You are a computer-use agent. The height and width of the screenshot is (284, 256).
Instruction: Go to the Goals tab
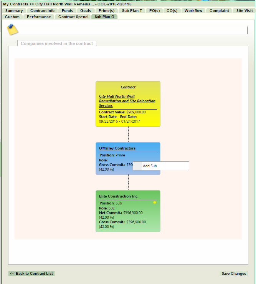86,11
